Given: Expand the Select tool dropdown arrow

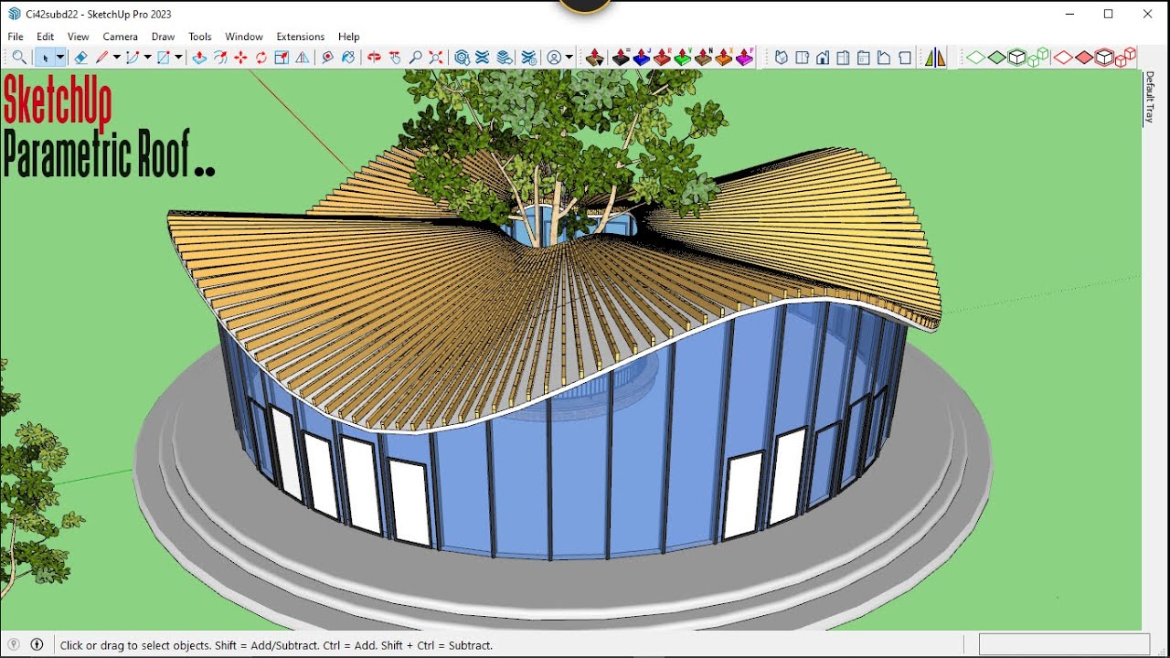Looking at the screenshot, I should [x=60, y=58].
